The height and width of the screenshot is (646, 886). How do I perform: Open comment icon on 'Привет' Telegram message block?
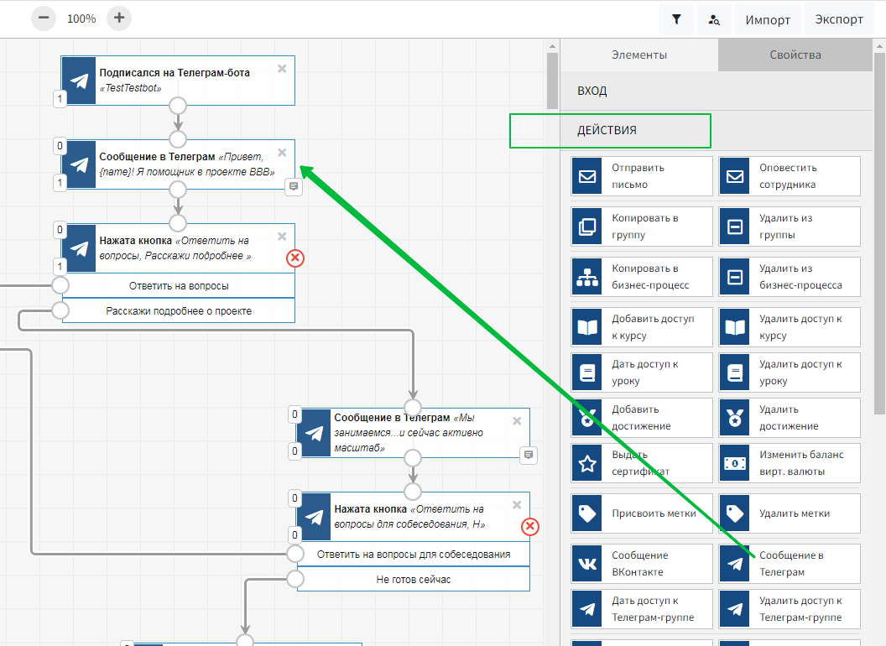tap(294, 187)
